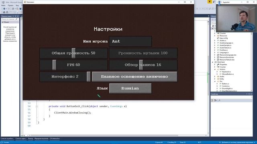Pin the toolbox panel

coord(16,16)
